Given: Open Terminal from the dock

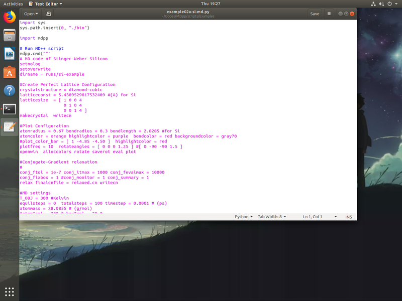Looking at the screenshot, I should (x=10, y=109).
